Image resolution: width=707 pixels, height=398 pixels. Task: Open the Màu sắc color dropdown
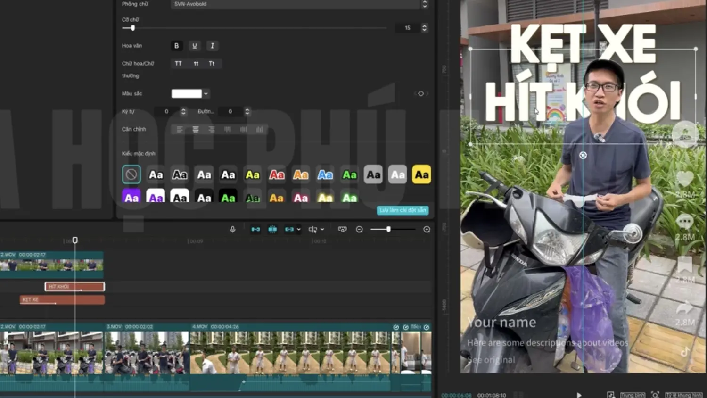(x=206, y=93)
